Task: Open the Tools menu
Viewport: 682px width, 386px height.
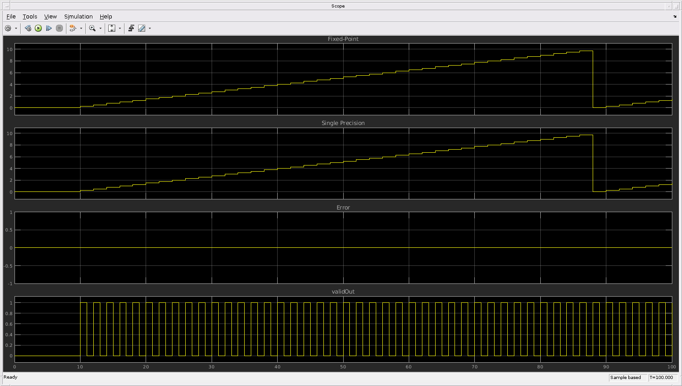Action: tap(30, 16)
